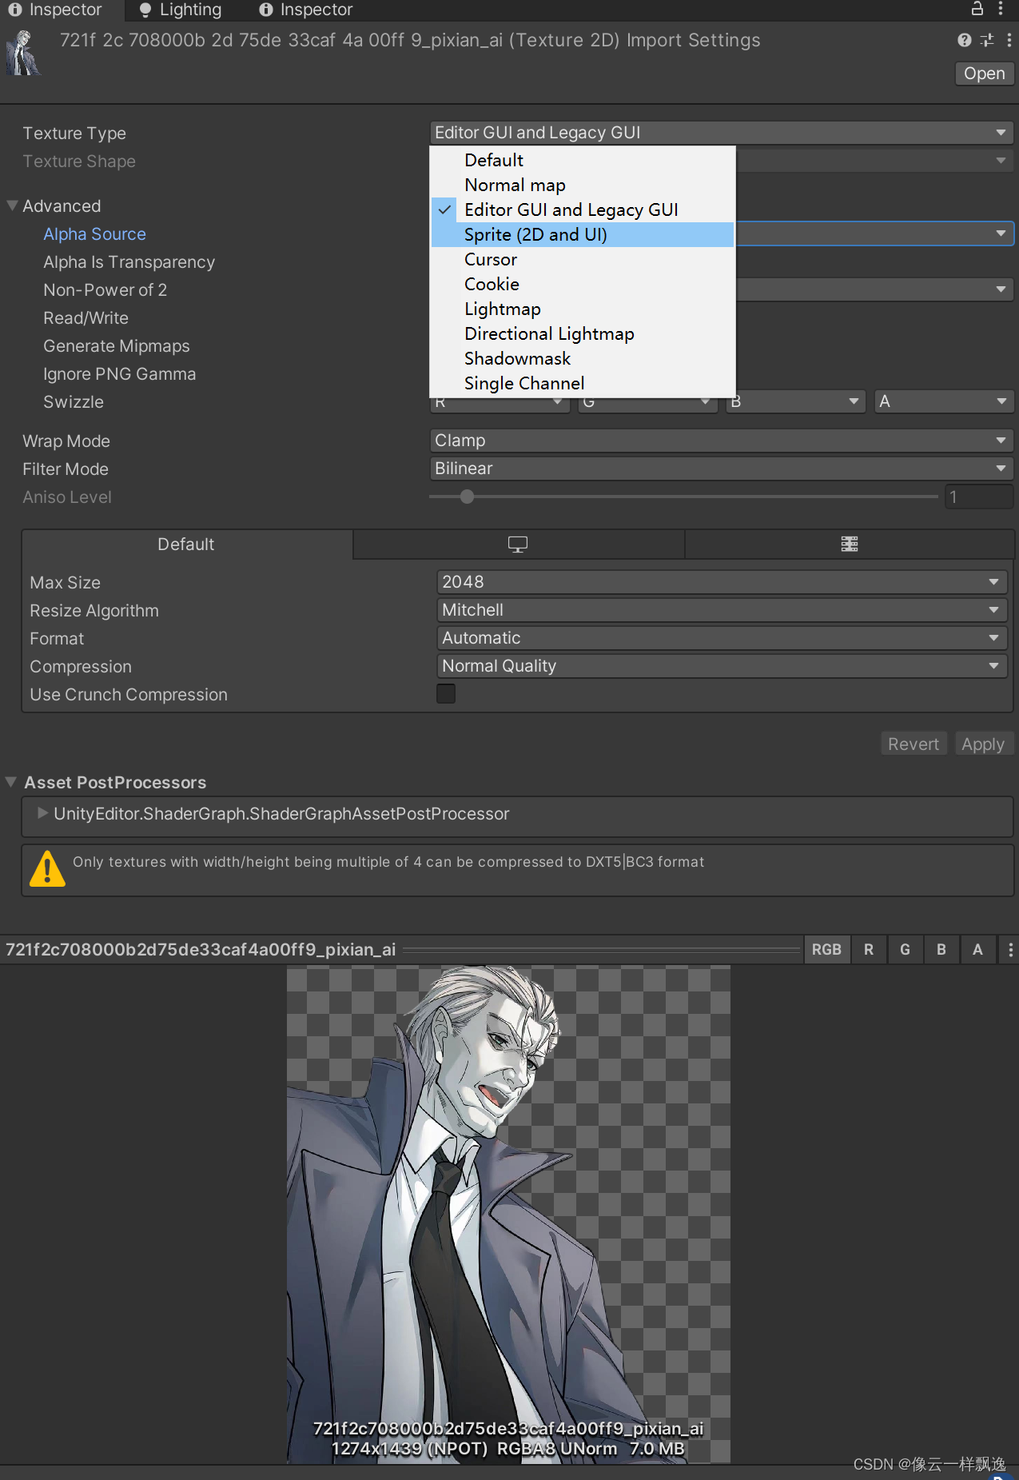
Task: Switch to the first Inspector tab
Action: coord(56,10)
